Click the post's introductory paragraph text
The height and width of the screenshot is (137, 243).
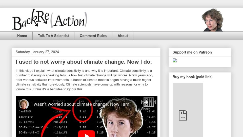point(85,80)
